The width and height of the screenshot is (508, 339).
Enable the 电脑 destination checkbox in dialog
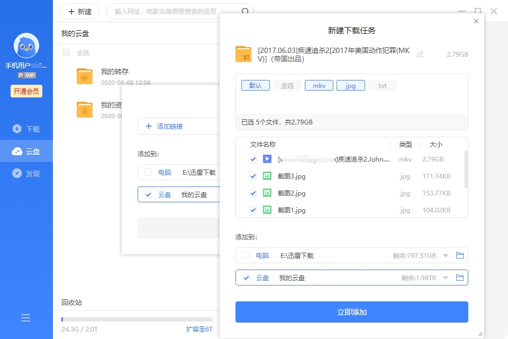pyautogui.click(x=246, y=256)
